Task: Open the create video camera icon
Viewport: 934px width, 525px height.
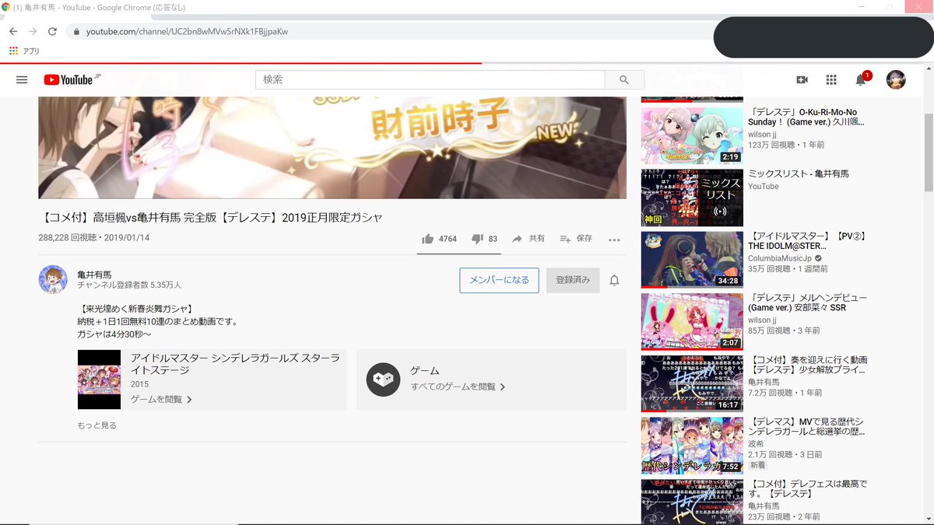Action: (x=802, y=79)
